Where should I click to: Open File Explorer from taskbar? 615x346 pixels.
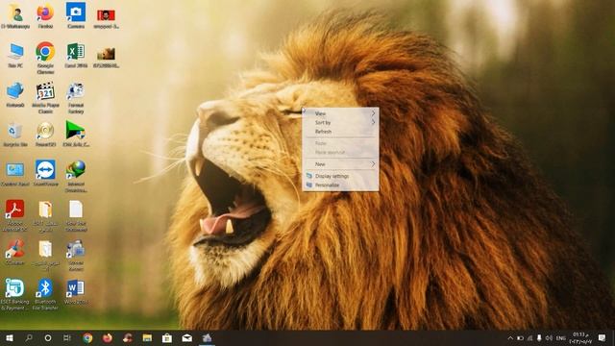tap(147, 338)
